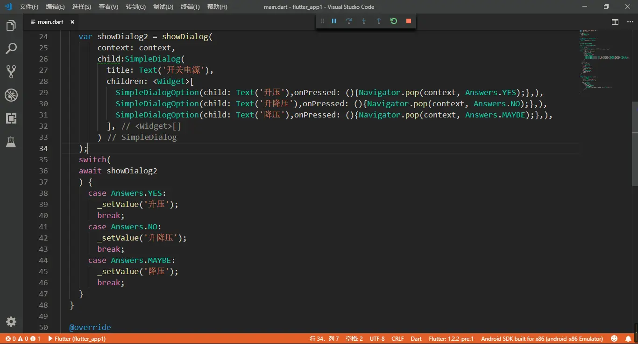This screenshot has height=344, width=638.
Task: Click the Step Over debug button
Action: 349,21
